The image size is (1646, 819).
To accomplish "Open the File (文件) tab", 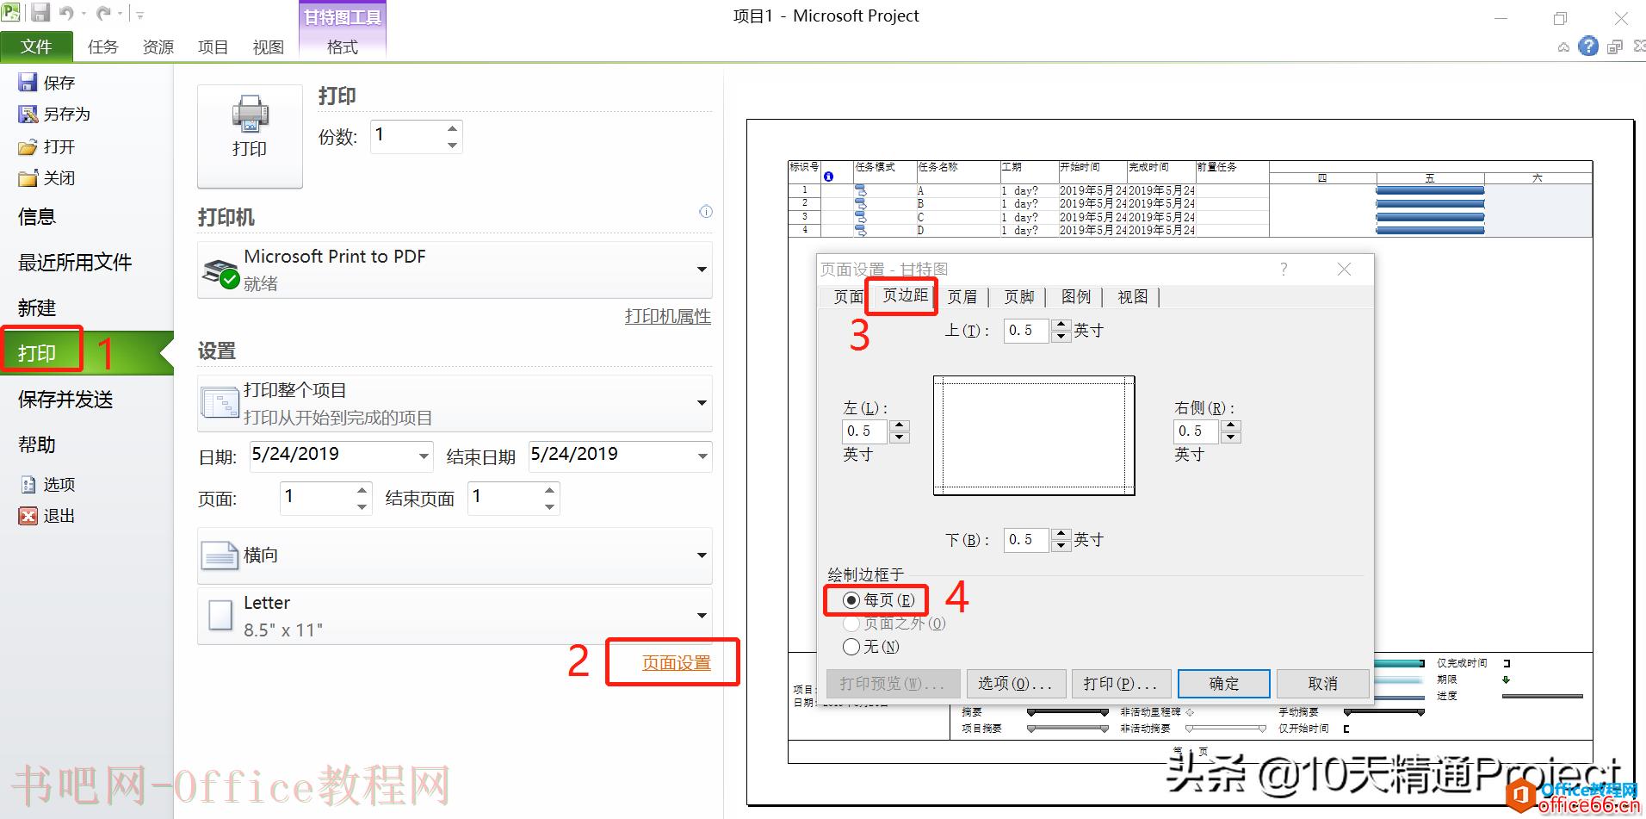I will (36, 47).
